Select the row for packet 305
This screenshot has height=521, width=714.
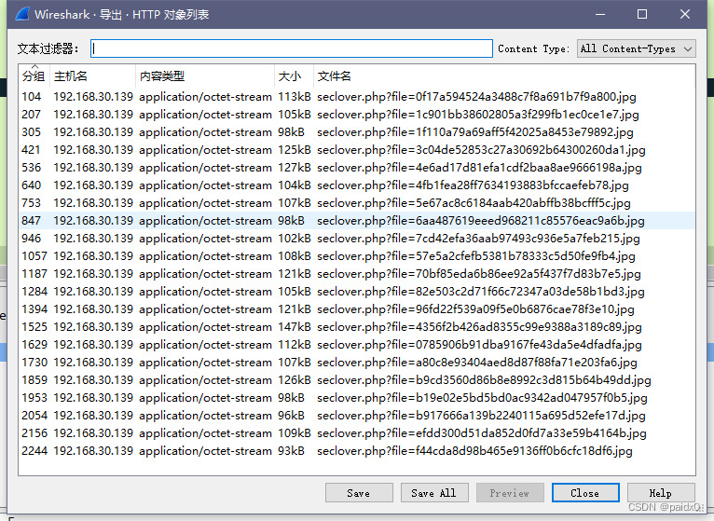(x=357, y=132)
